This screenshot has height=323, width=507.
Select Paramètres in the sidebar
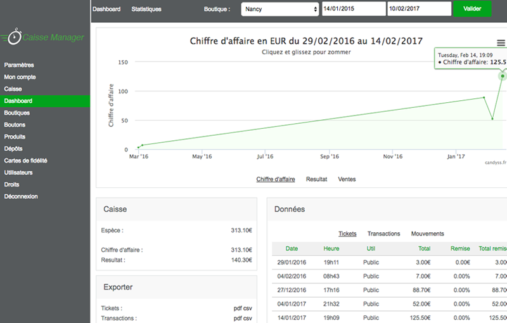19,65
